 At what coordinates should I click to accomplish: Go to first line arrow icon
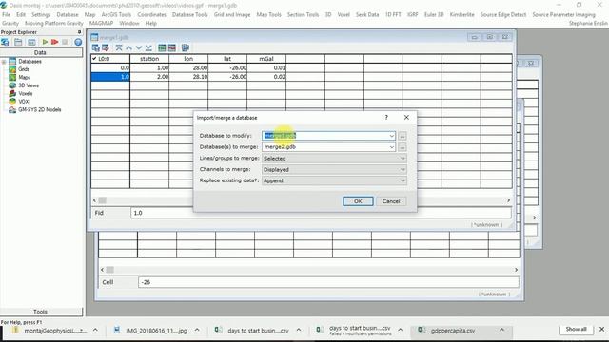click(119, 47)
